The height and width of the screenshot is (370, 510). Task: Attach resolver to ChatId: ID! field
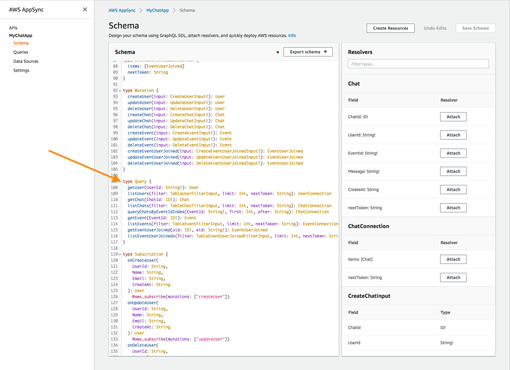pyautogui.click(x=453, y=117)
